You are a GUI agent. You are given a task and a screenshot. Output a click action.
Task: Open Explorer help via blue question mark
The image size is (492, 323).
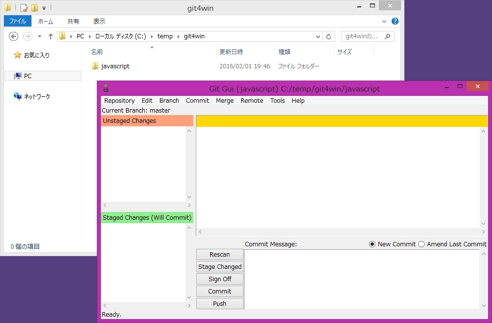[395, 21]
